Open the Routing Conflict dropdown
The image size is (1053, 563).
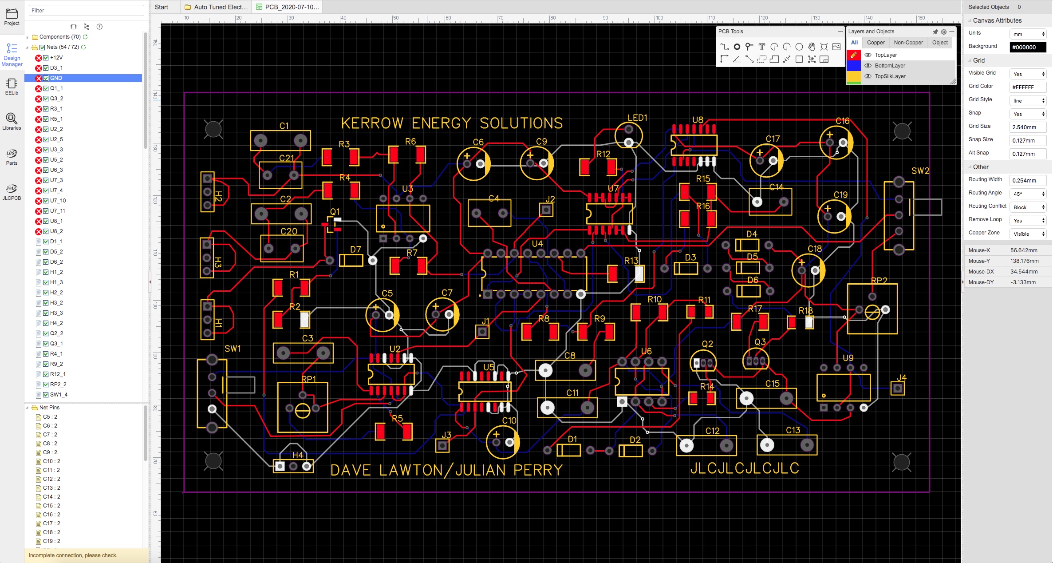click(x=1028, y=207)
